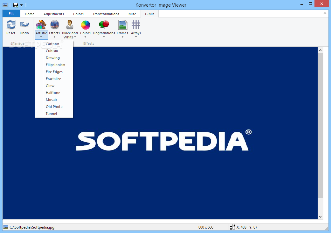
Task: Open the File tab
Action: pyautogui.click(x=11, y=14)
